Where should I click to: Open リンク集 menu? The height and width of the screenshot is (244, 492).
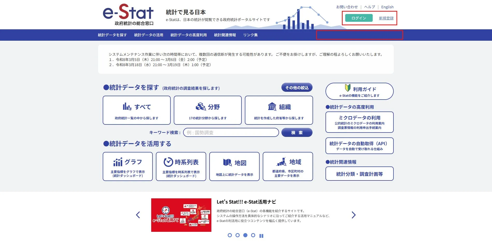click(250, 35)
